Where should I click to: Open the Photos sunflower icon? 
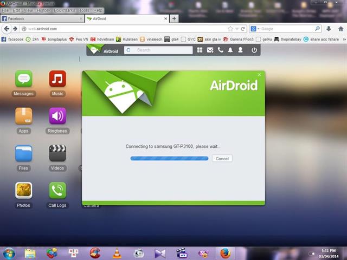(x=24, y=190)
